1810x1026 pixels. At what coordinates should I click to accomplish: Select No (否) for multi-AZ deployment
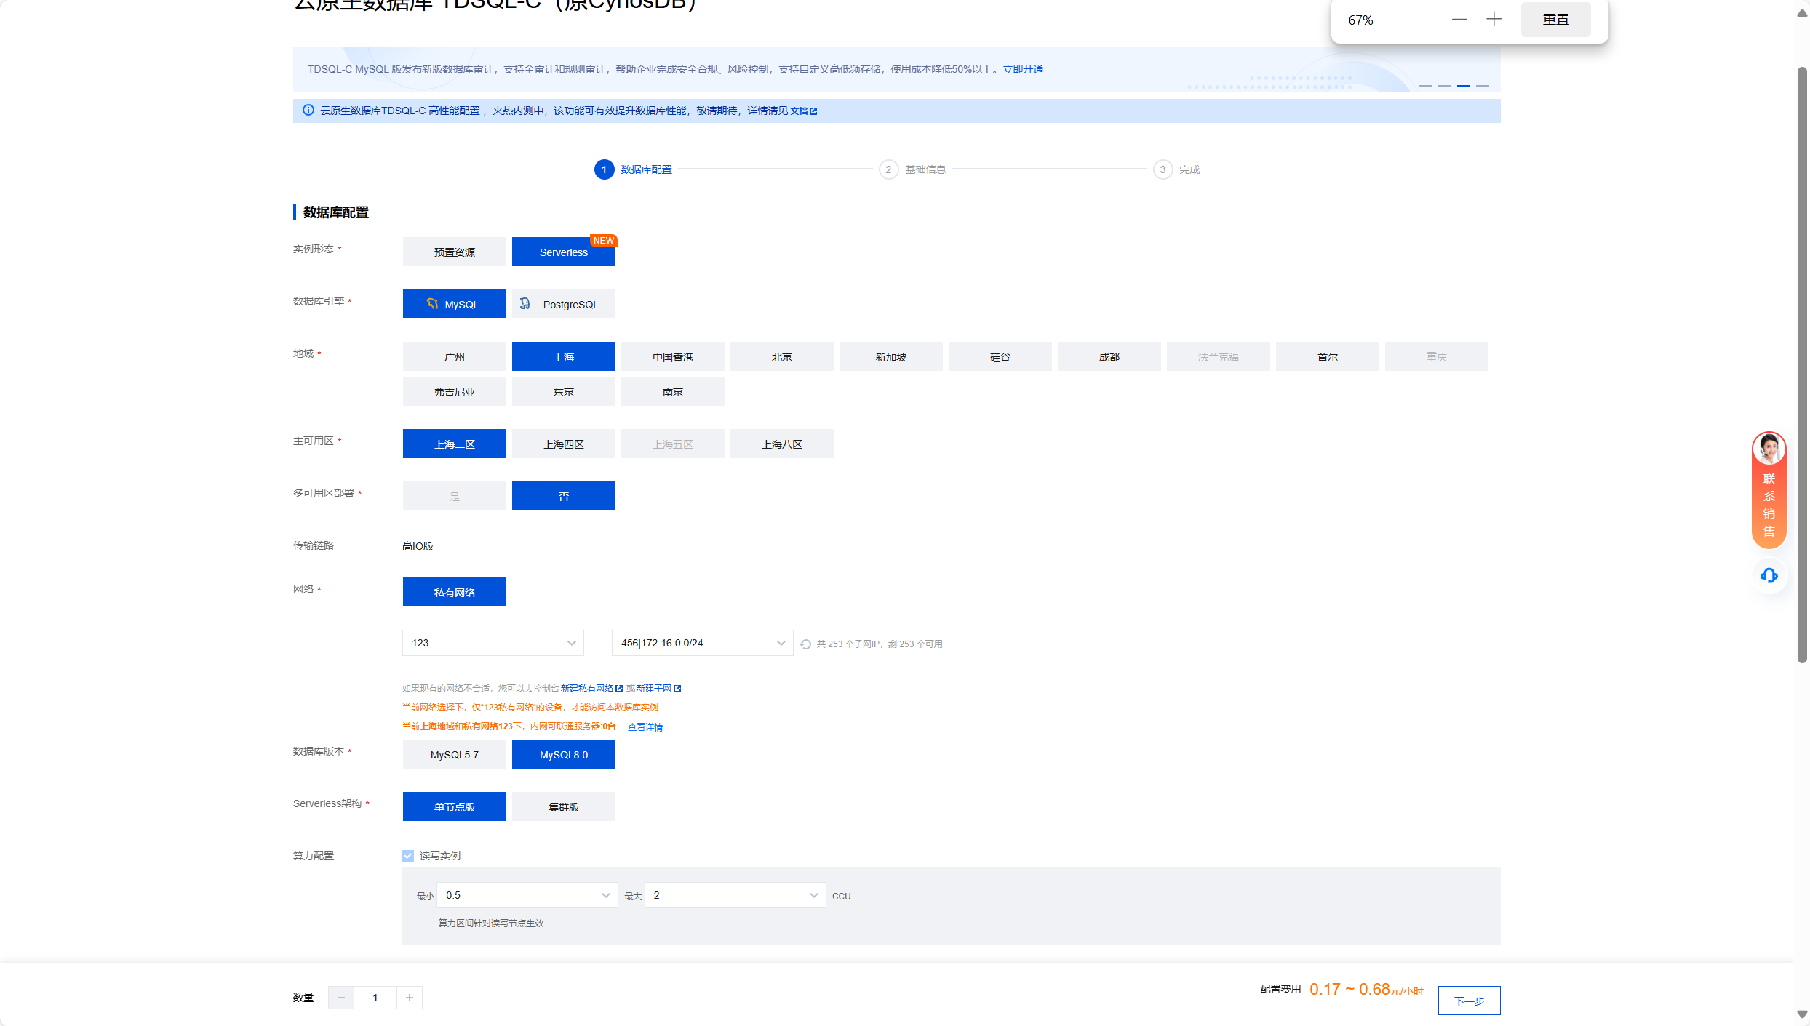coord(564,496)
